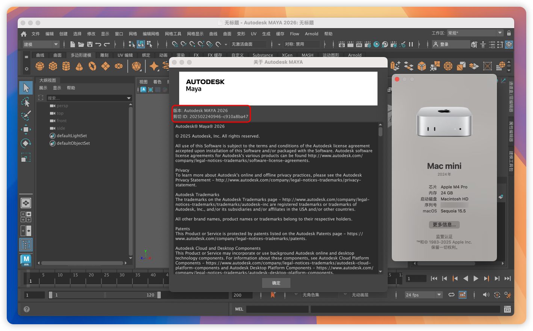Open the 工作区 常规 workspace dropdown
This screenshot has width=533, height=331.
coord(475,33)
